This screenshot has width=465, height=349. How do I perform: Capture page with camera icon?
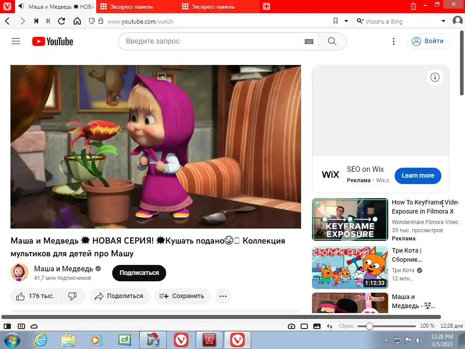point(292,326)
